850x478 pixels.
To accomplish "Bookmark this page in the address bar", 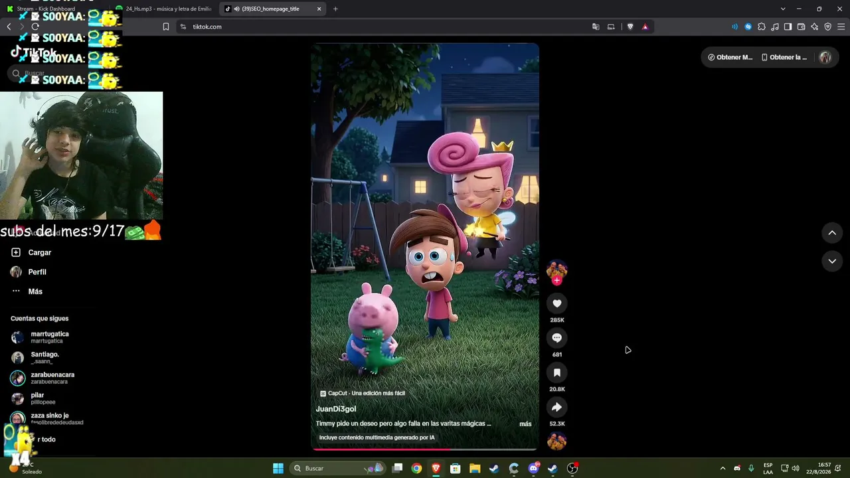I will [166, 27].
